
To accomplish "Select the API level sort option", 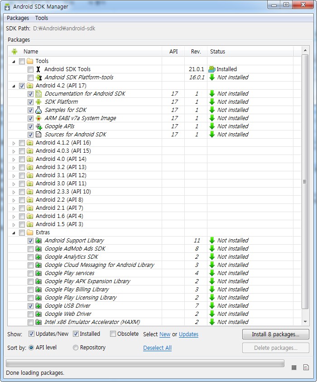I will (31, 348).
